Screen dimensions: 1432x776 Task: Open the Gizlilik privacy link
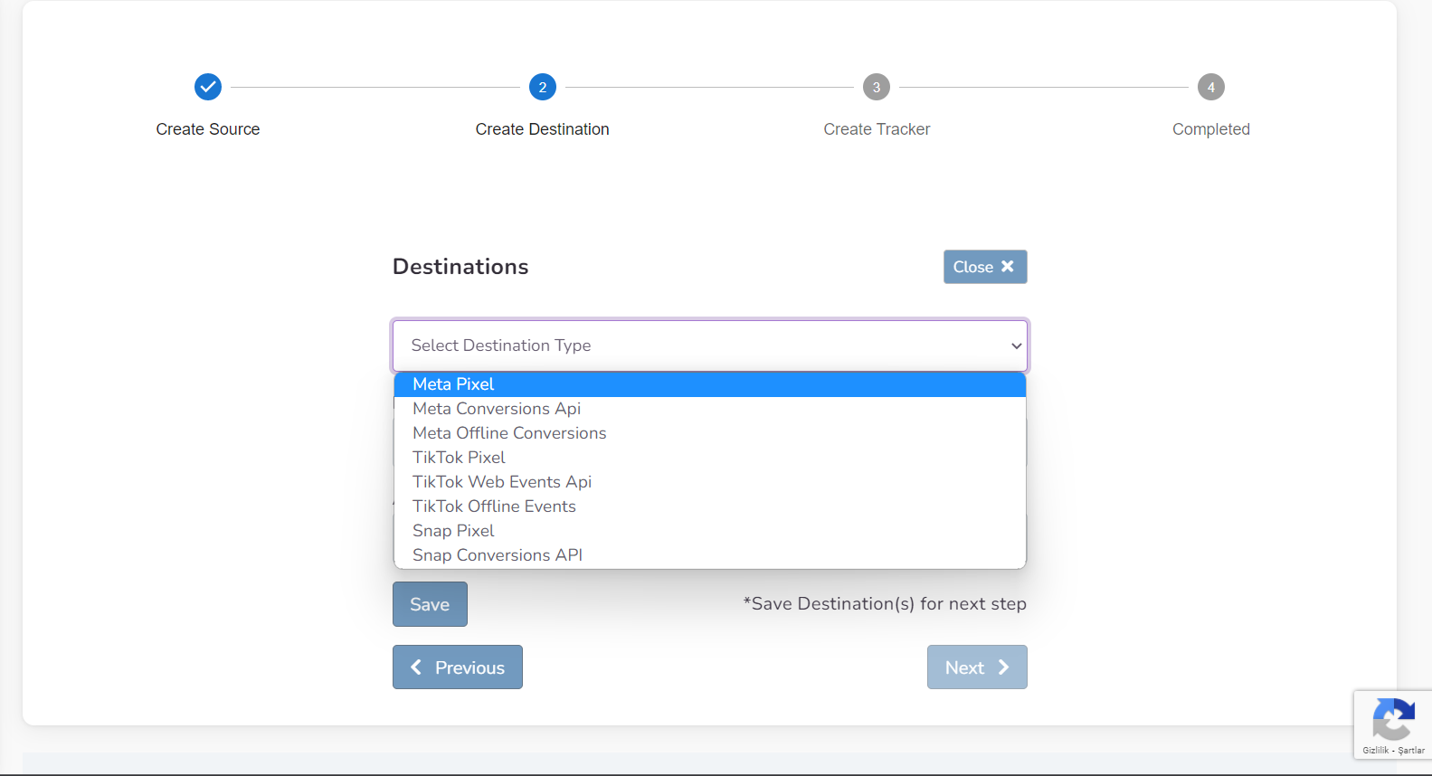(1375, 751)
